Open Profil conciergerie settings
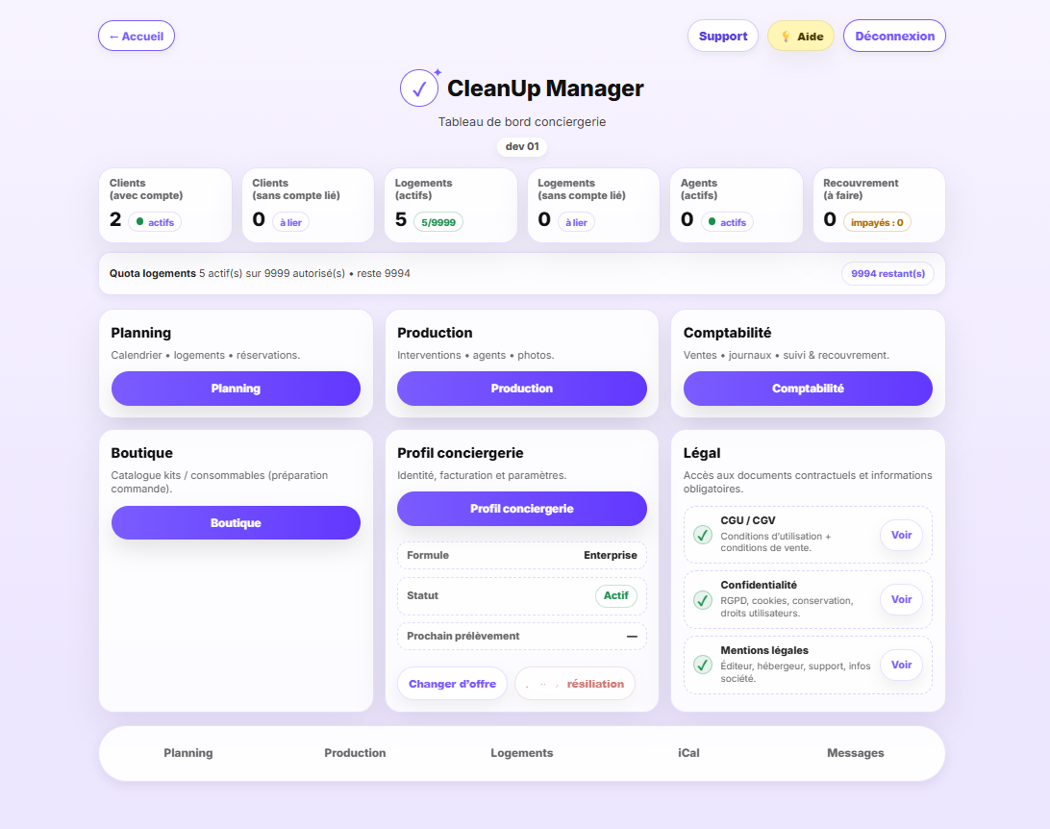Viewport: 1050px width, 829px height. 521,509
